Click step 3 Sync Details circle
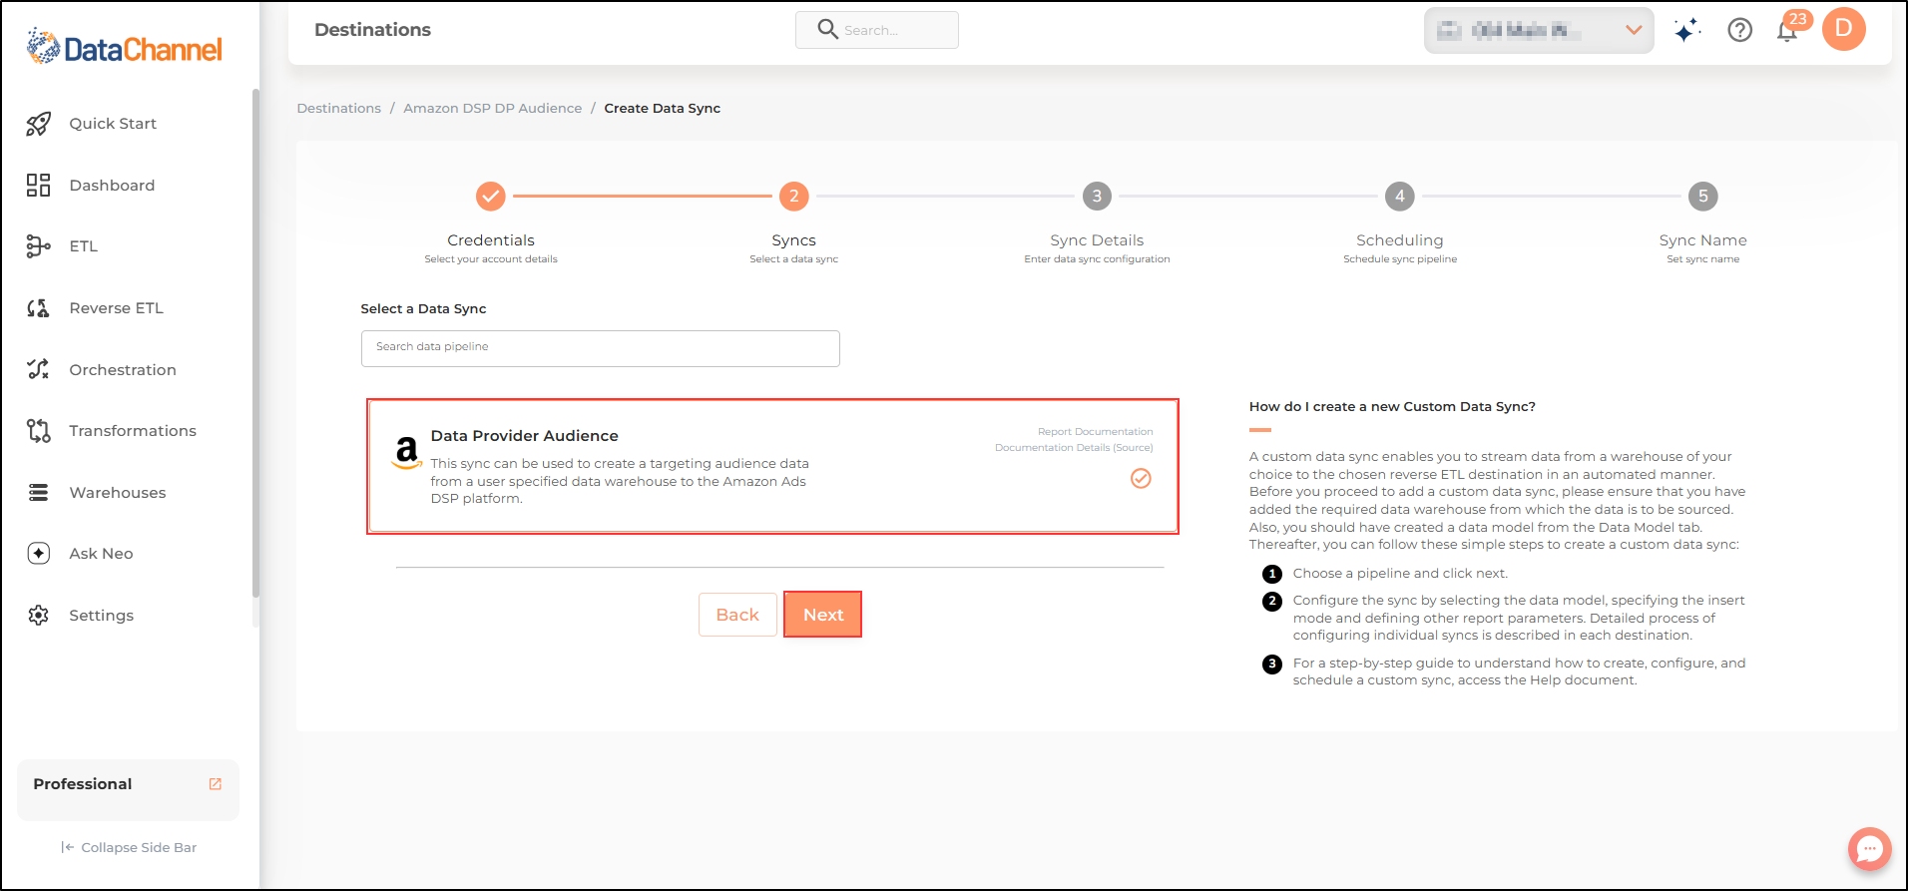The height and width of the screenshot is (891, 1908). click(x=1097, y=197)
